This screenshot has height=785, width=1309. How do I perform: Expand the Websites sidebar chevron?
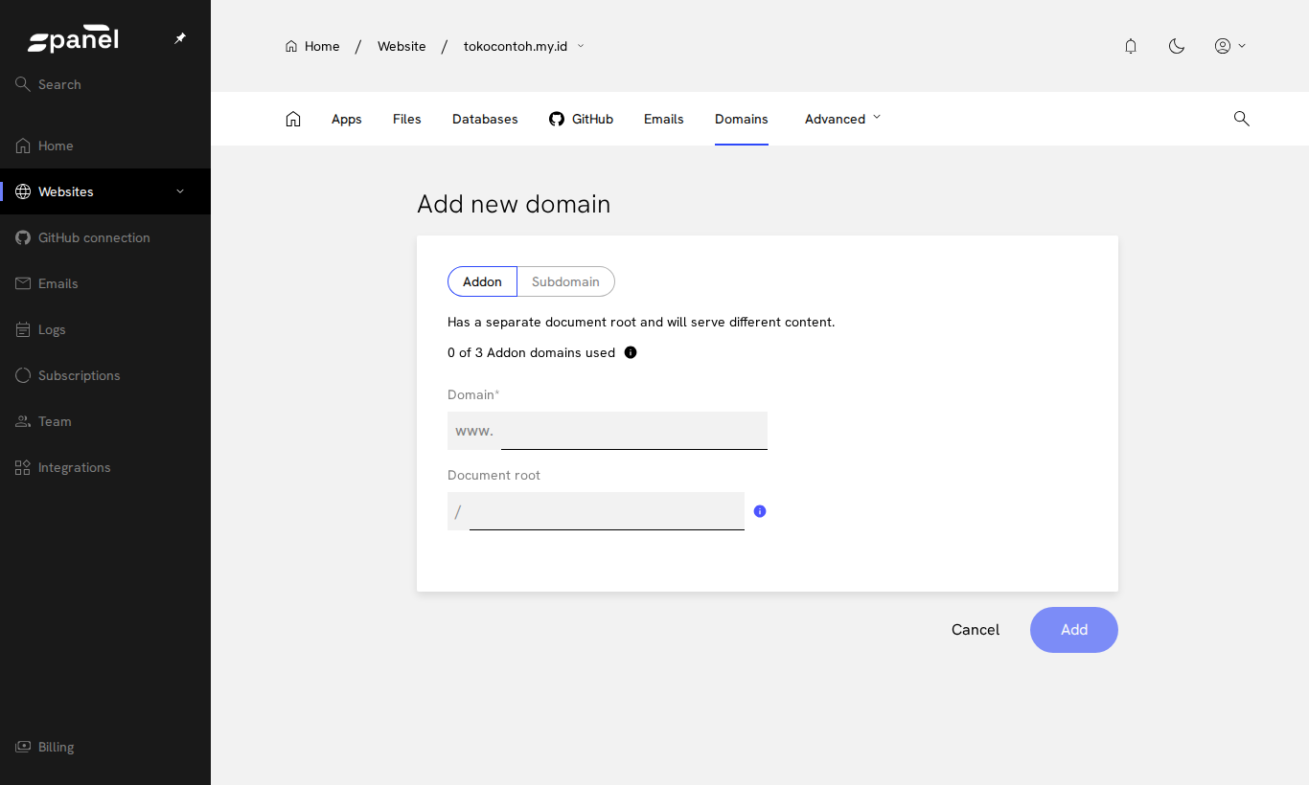coord(180,191)
